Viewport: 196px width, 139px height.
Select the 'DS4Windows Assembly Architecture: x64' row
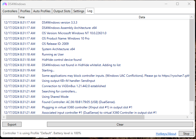pyautogui.click(x=96, y=28)
